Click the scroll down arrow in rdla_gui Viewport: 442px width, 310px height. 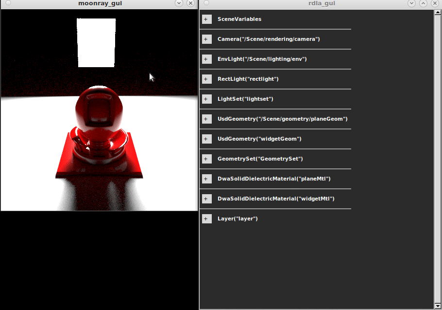(438, 306)
